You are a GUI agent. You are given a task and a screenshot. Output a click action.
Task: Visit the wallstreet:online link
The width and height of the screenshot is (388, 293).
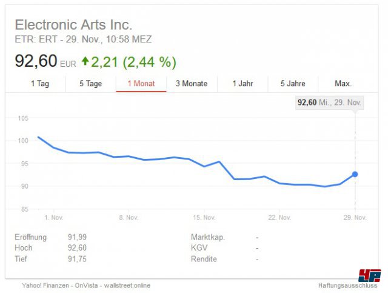[x=127, y=285]
